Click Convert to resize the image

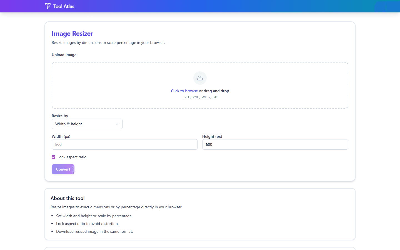63,169
